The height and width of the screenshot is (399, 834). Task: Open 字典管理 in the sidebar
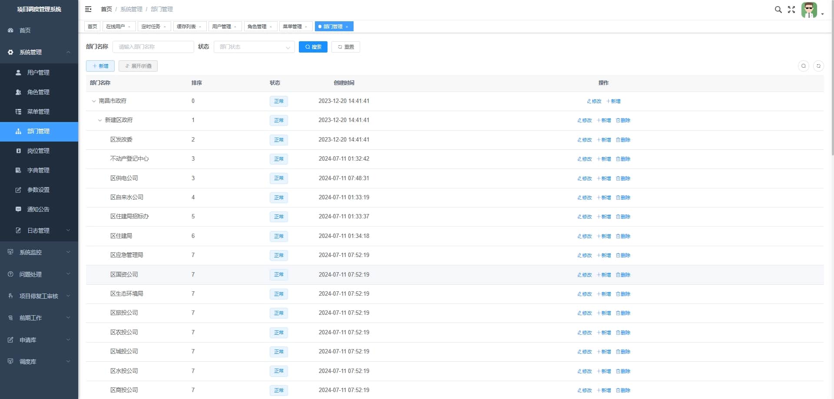pyautogui.click(x=39, y=170)
